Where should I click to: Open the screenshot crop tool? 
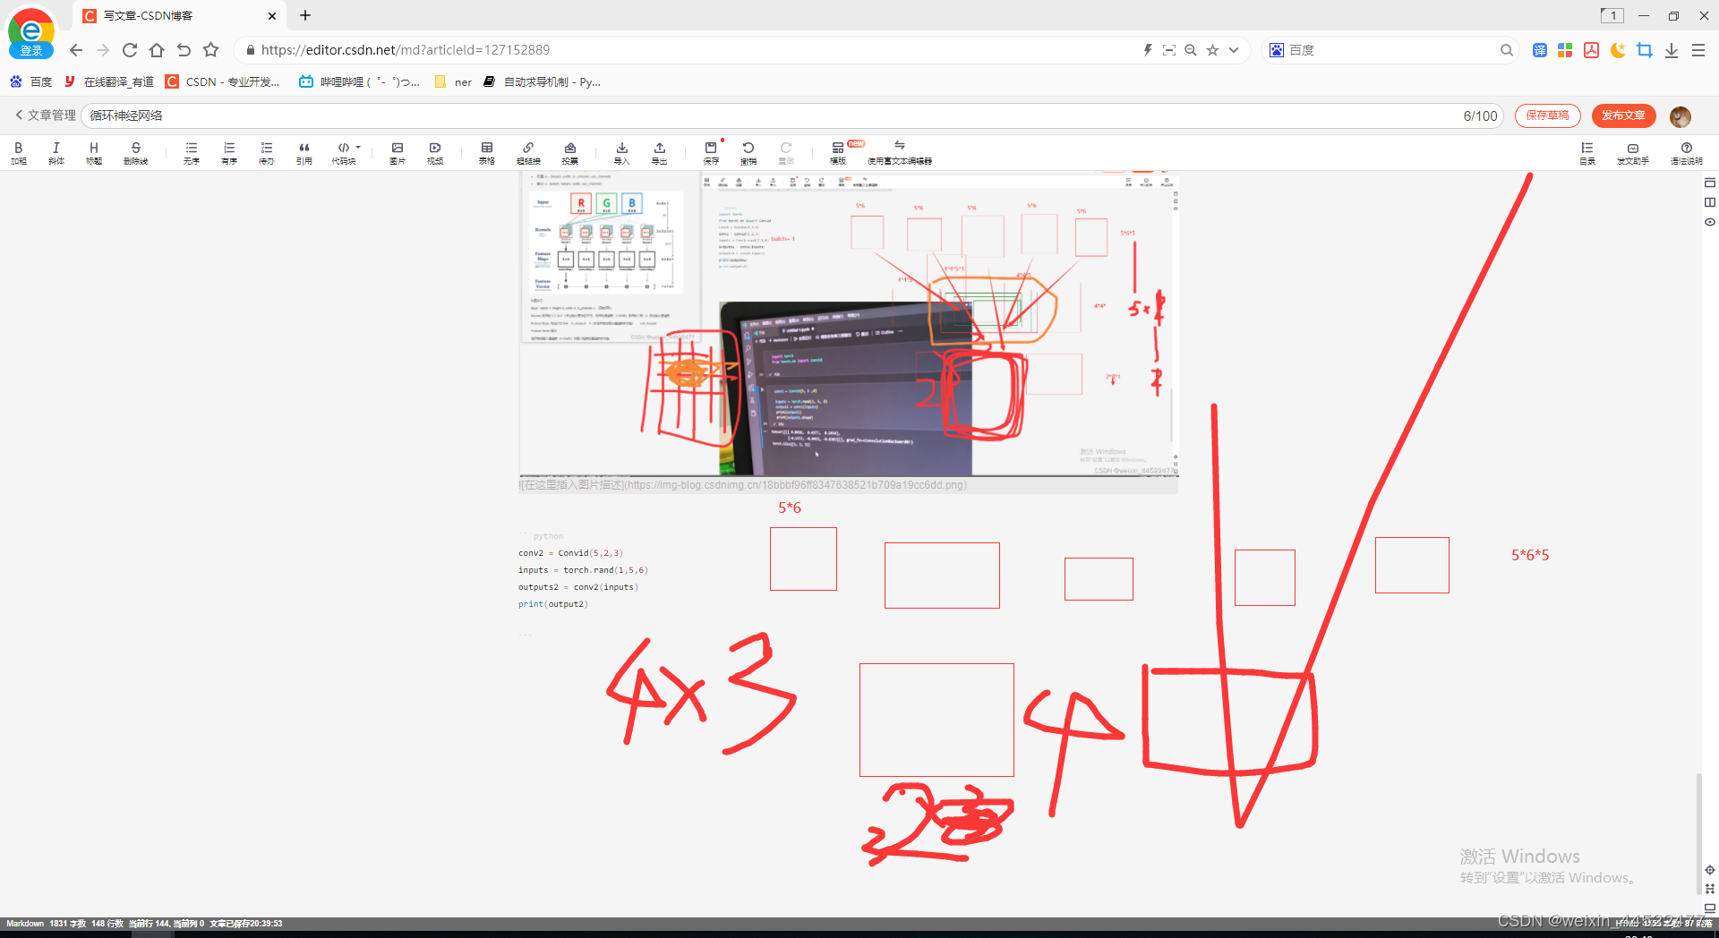(1645, 50)
